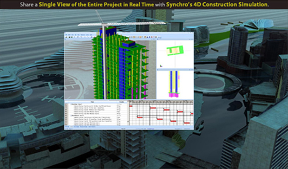288x169 pixels.
Task: Click the axis gizmo in the plan view
Action: 161,65
